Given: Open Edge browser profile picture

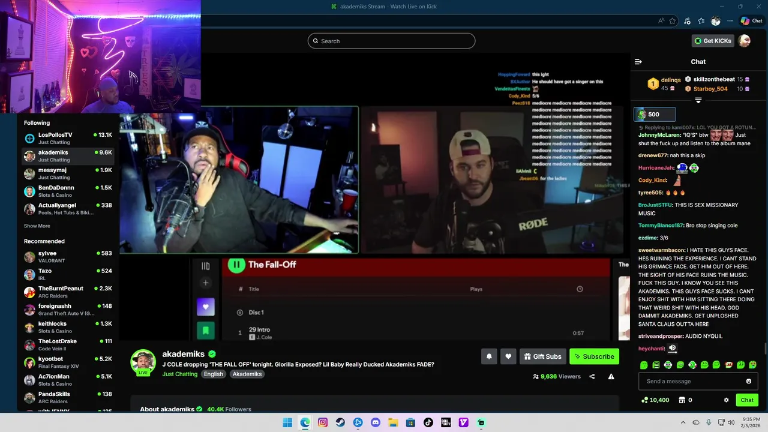Looking at the screenshot, I should (715, 21).
